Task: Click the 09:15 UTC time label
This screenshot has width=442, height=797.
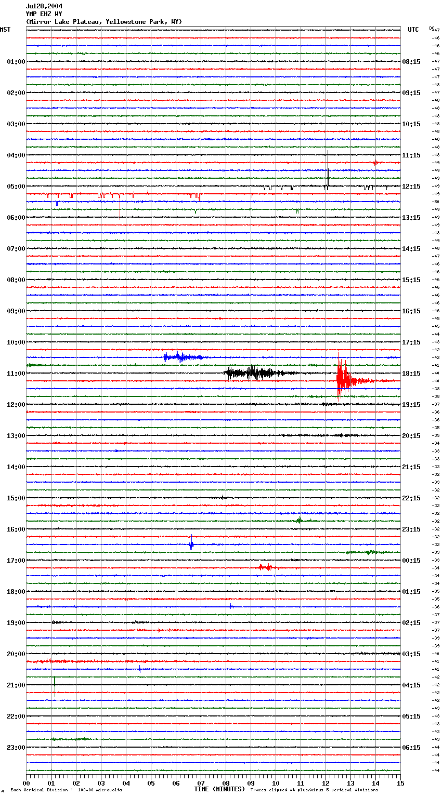Action: [411, 93]
